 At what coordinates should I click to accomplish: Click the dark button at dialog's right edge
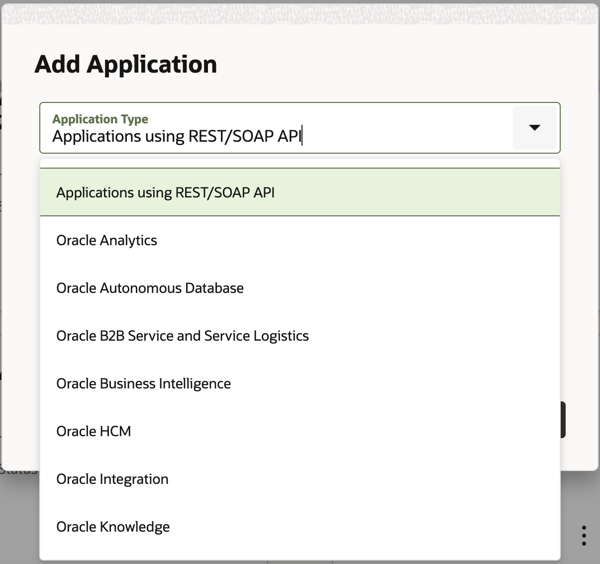(563, 420)
